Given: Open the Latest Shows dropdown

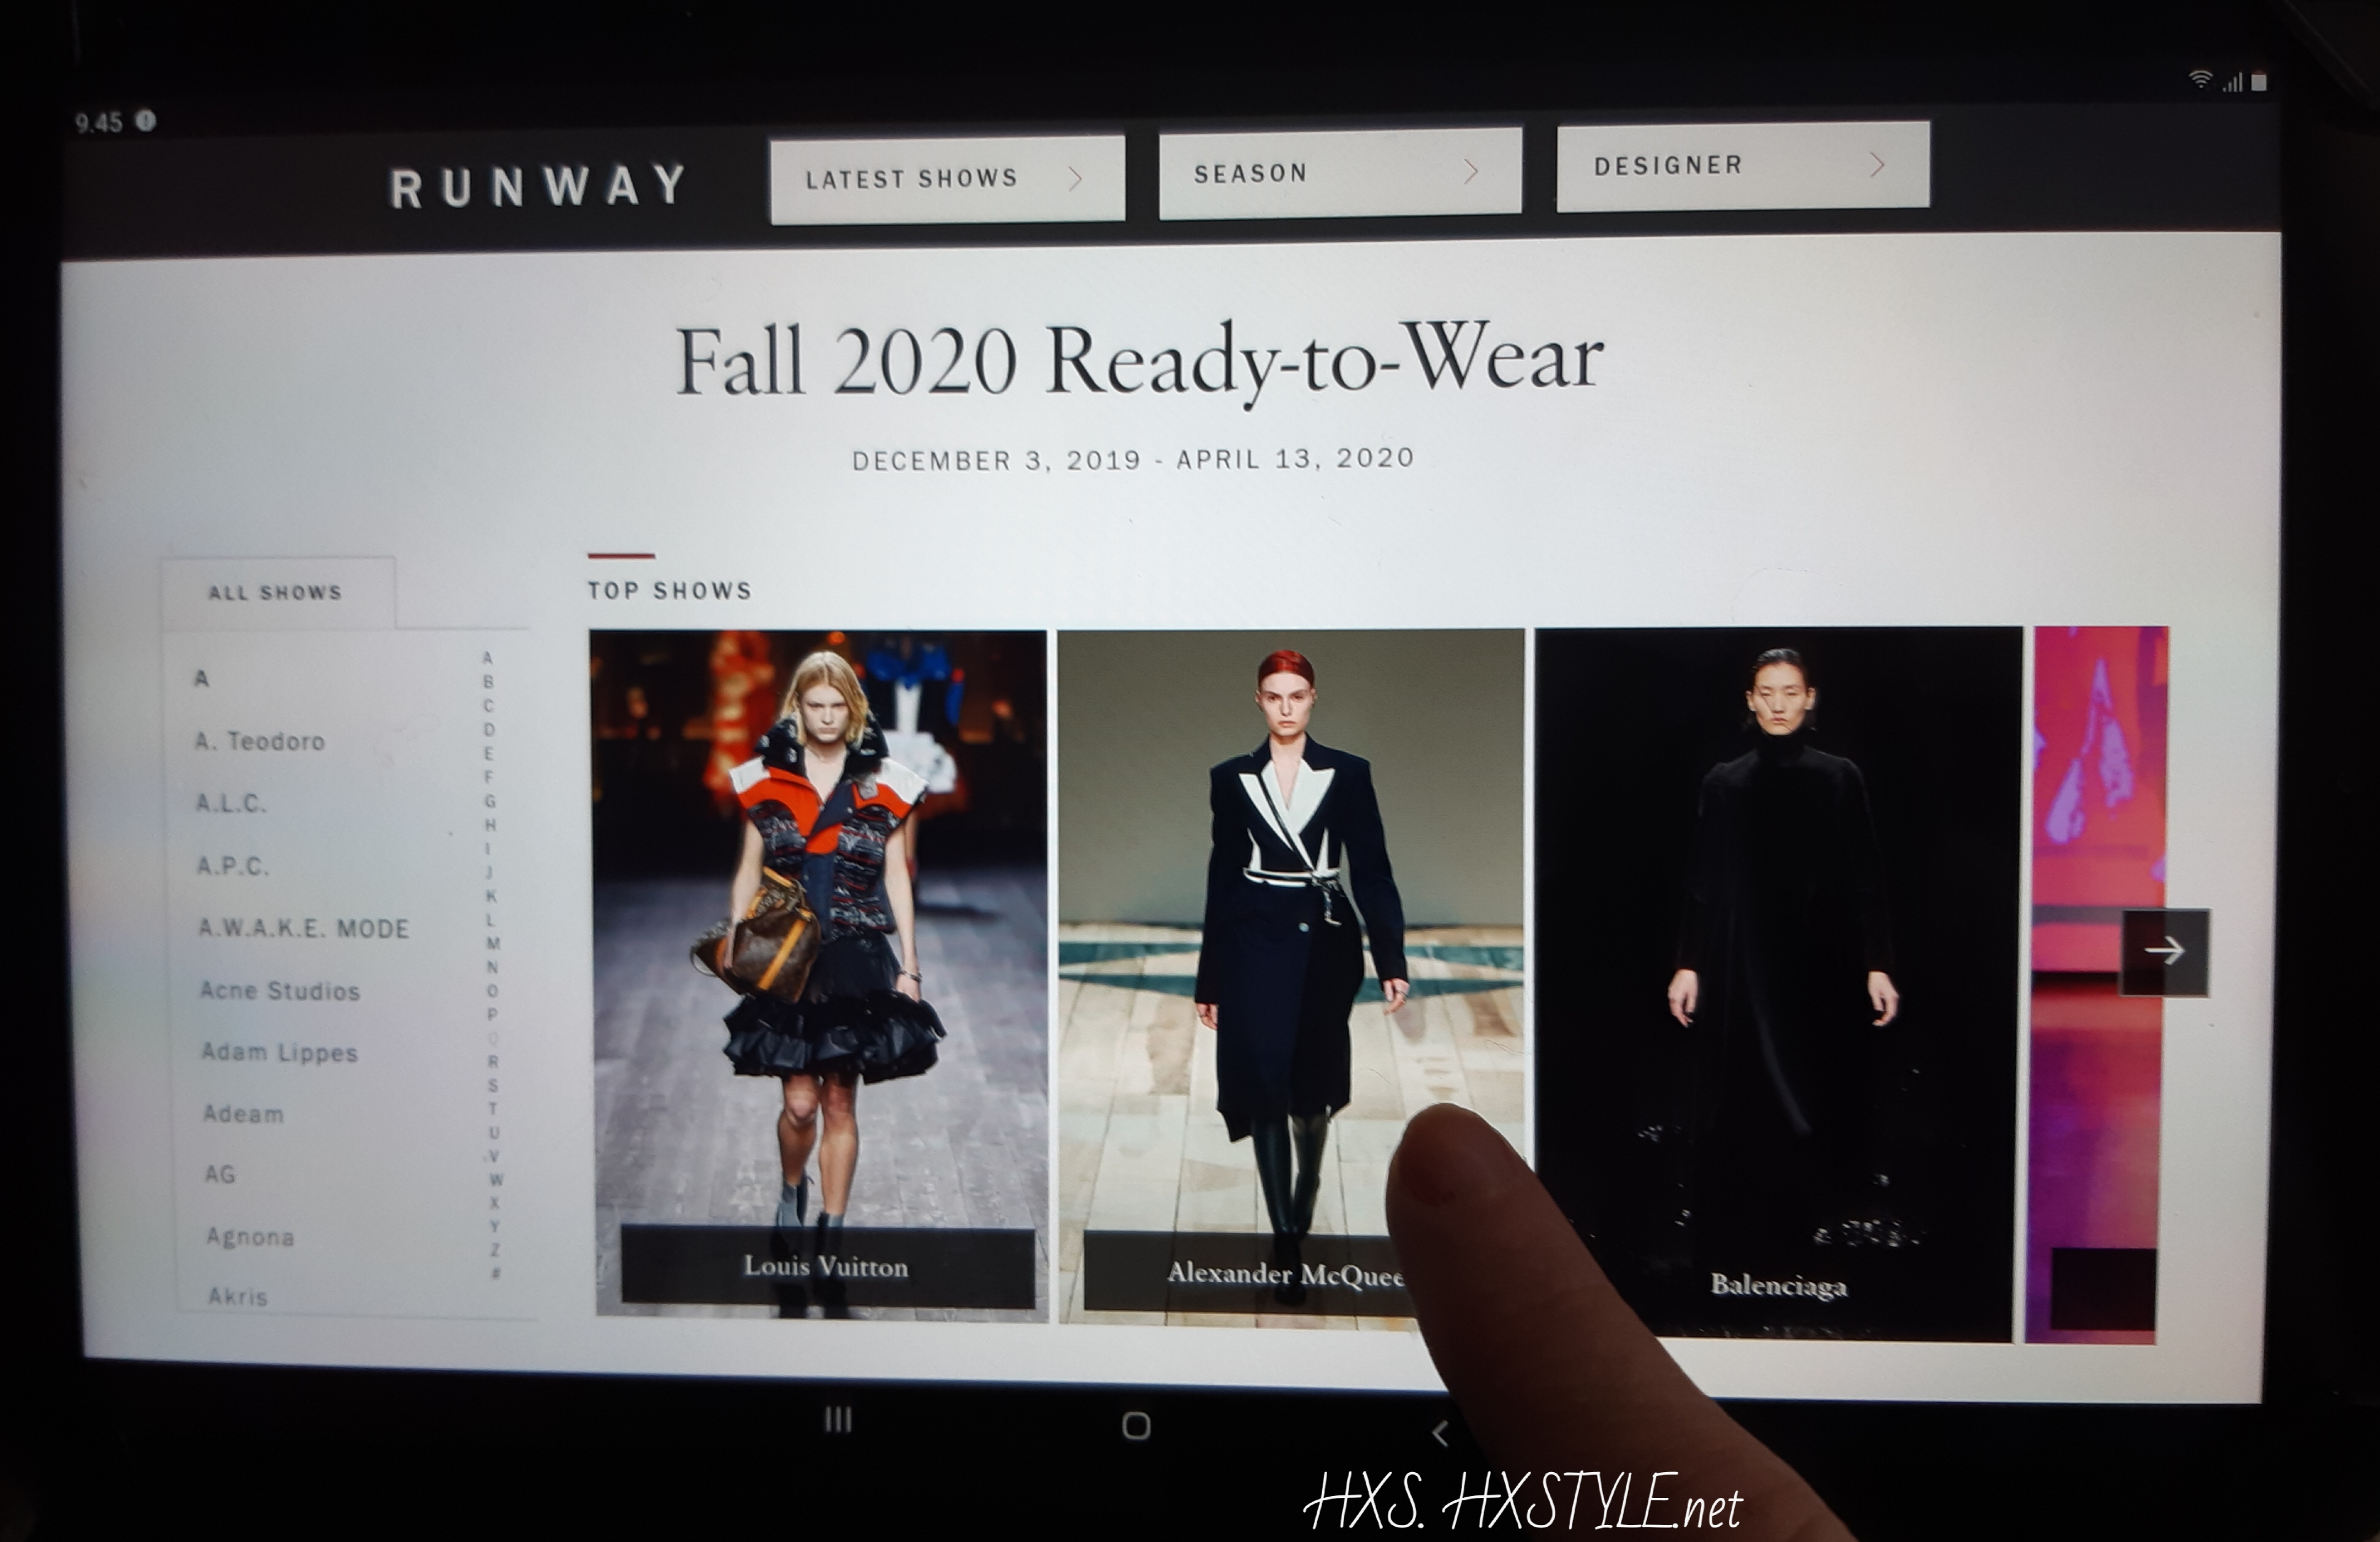Looking at the screenshot, I should click(947, 179).
